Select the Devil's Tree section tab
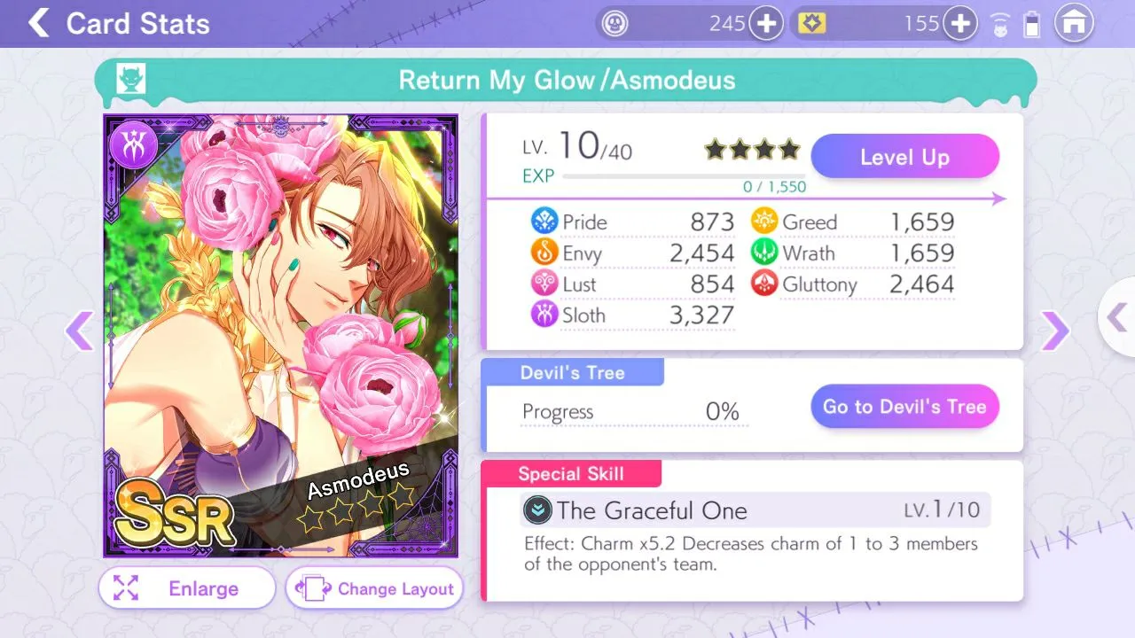1135x638 pixels. [573, 372]
